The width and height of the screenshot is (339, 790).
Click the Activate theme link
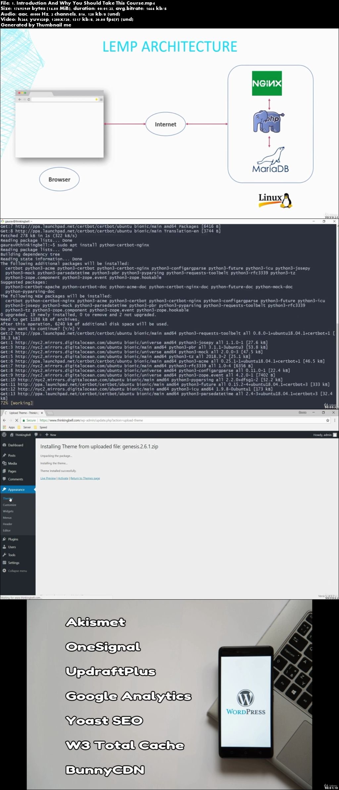tap(63, 478)
